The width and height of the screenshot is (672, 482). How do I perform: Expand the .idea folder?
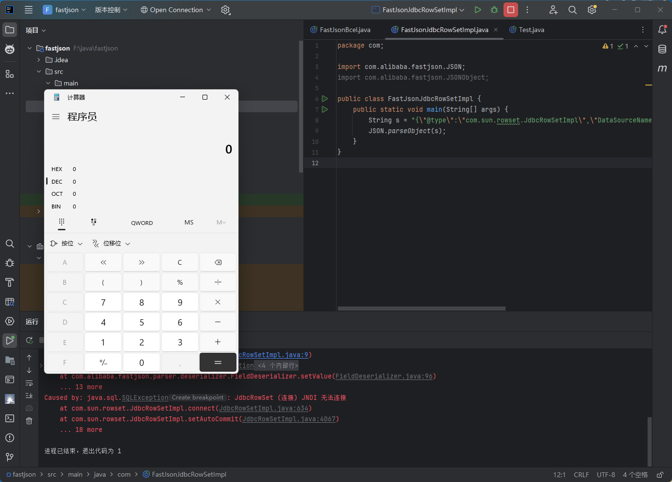pos(39,60)
